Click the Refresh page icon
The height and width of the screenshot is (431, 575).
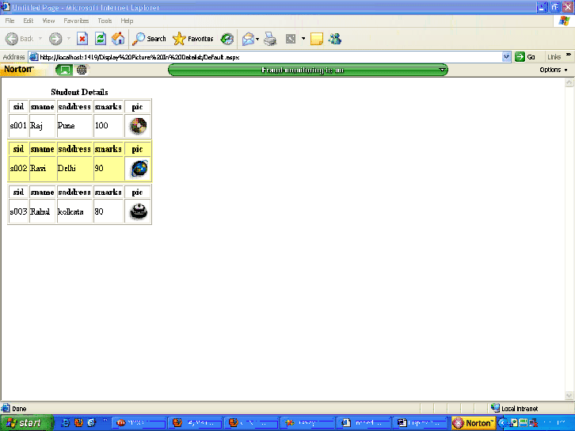(x=101, y=39)
